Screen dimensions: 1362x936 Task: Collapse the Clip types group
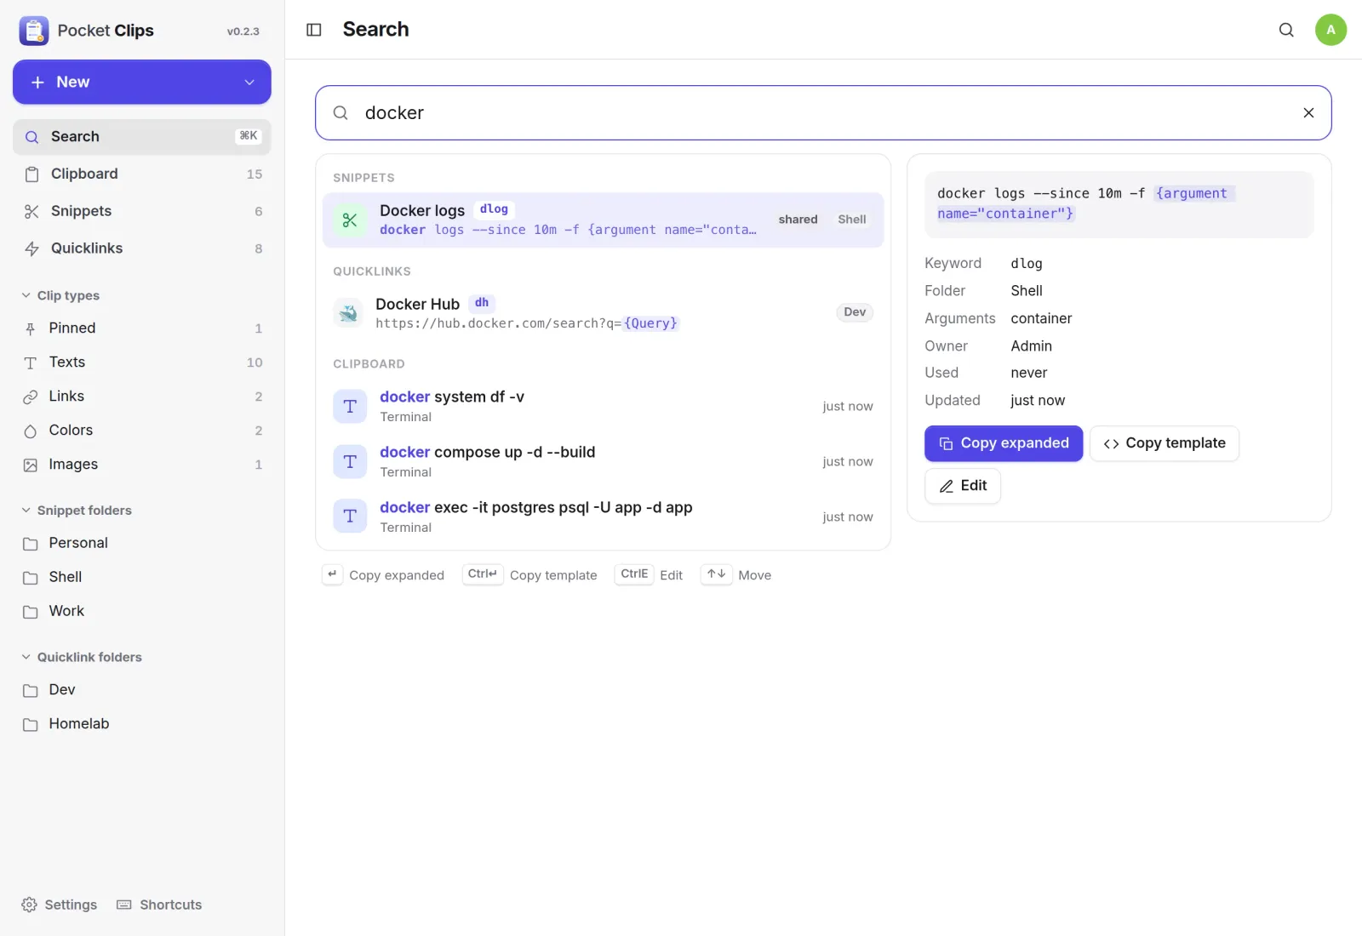tap(60, 295)
